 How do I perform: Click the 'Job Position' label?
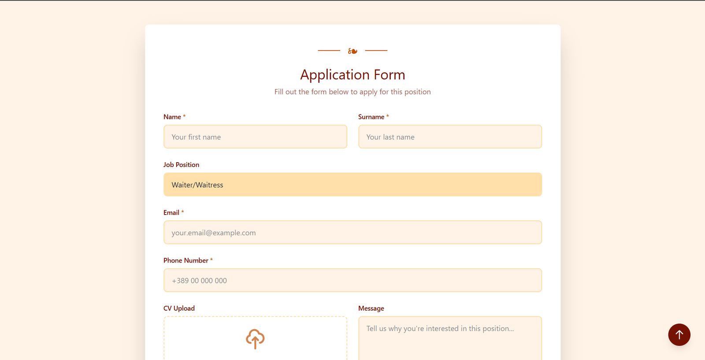click(181, 165)
